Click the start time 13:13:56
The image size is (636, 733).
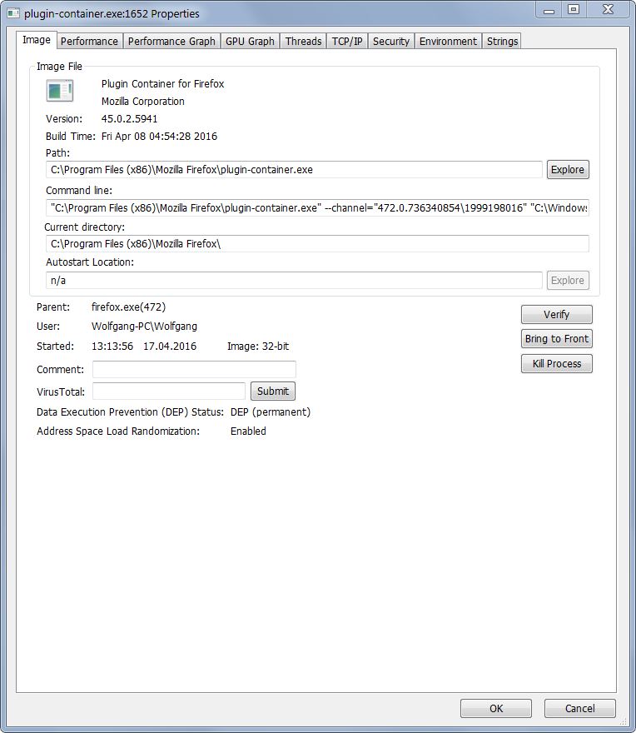coord(112,347)
